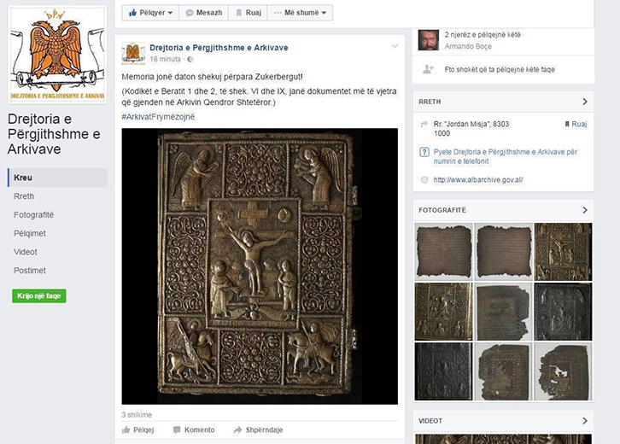Click the 2 njerëz e pëlqejnë këtë text
This screenshot has width=620, height=444.
[483, 35]
